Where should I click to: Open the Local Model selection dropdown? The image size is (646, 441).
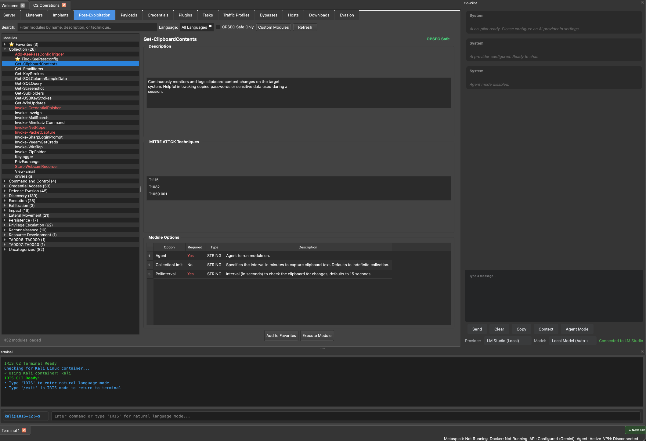coord(572,341)
